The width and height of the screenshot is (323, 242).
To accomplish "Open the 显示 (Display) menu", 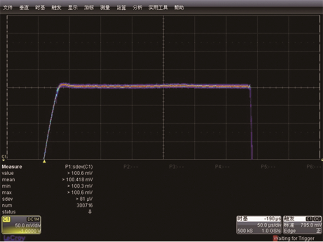I will tap(72, 8).
